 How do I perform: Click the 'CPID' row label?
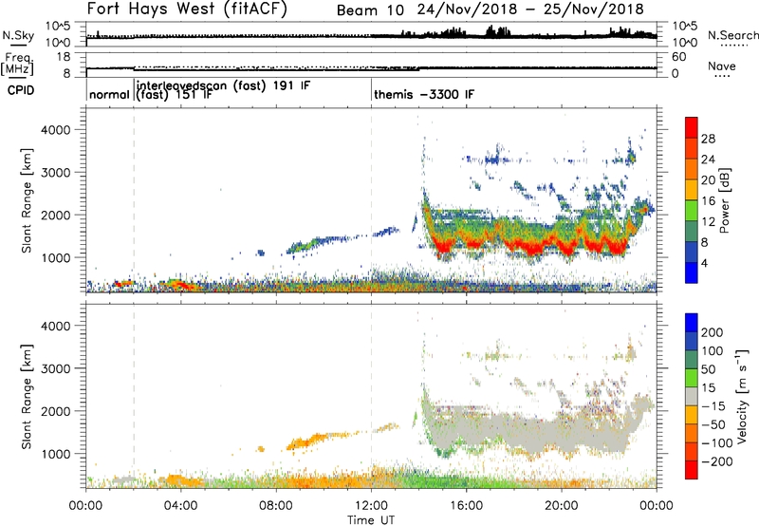coord(21,90)
